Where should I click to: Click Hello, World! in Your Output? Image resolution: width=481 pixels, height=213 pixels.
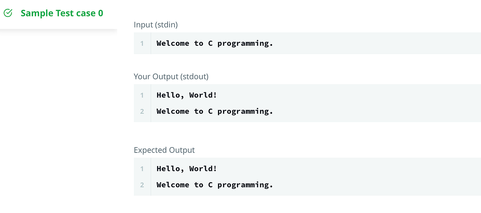[186, 95]
